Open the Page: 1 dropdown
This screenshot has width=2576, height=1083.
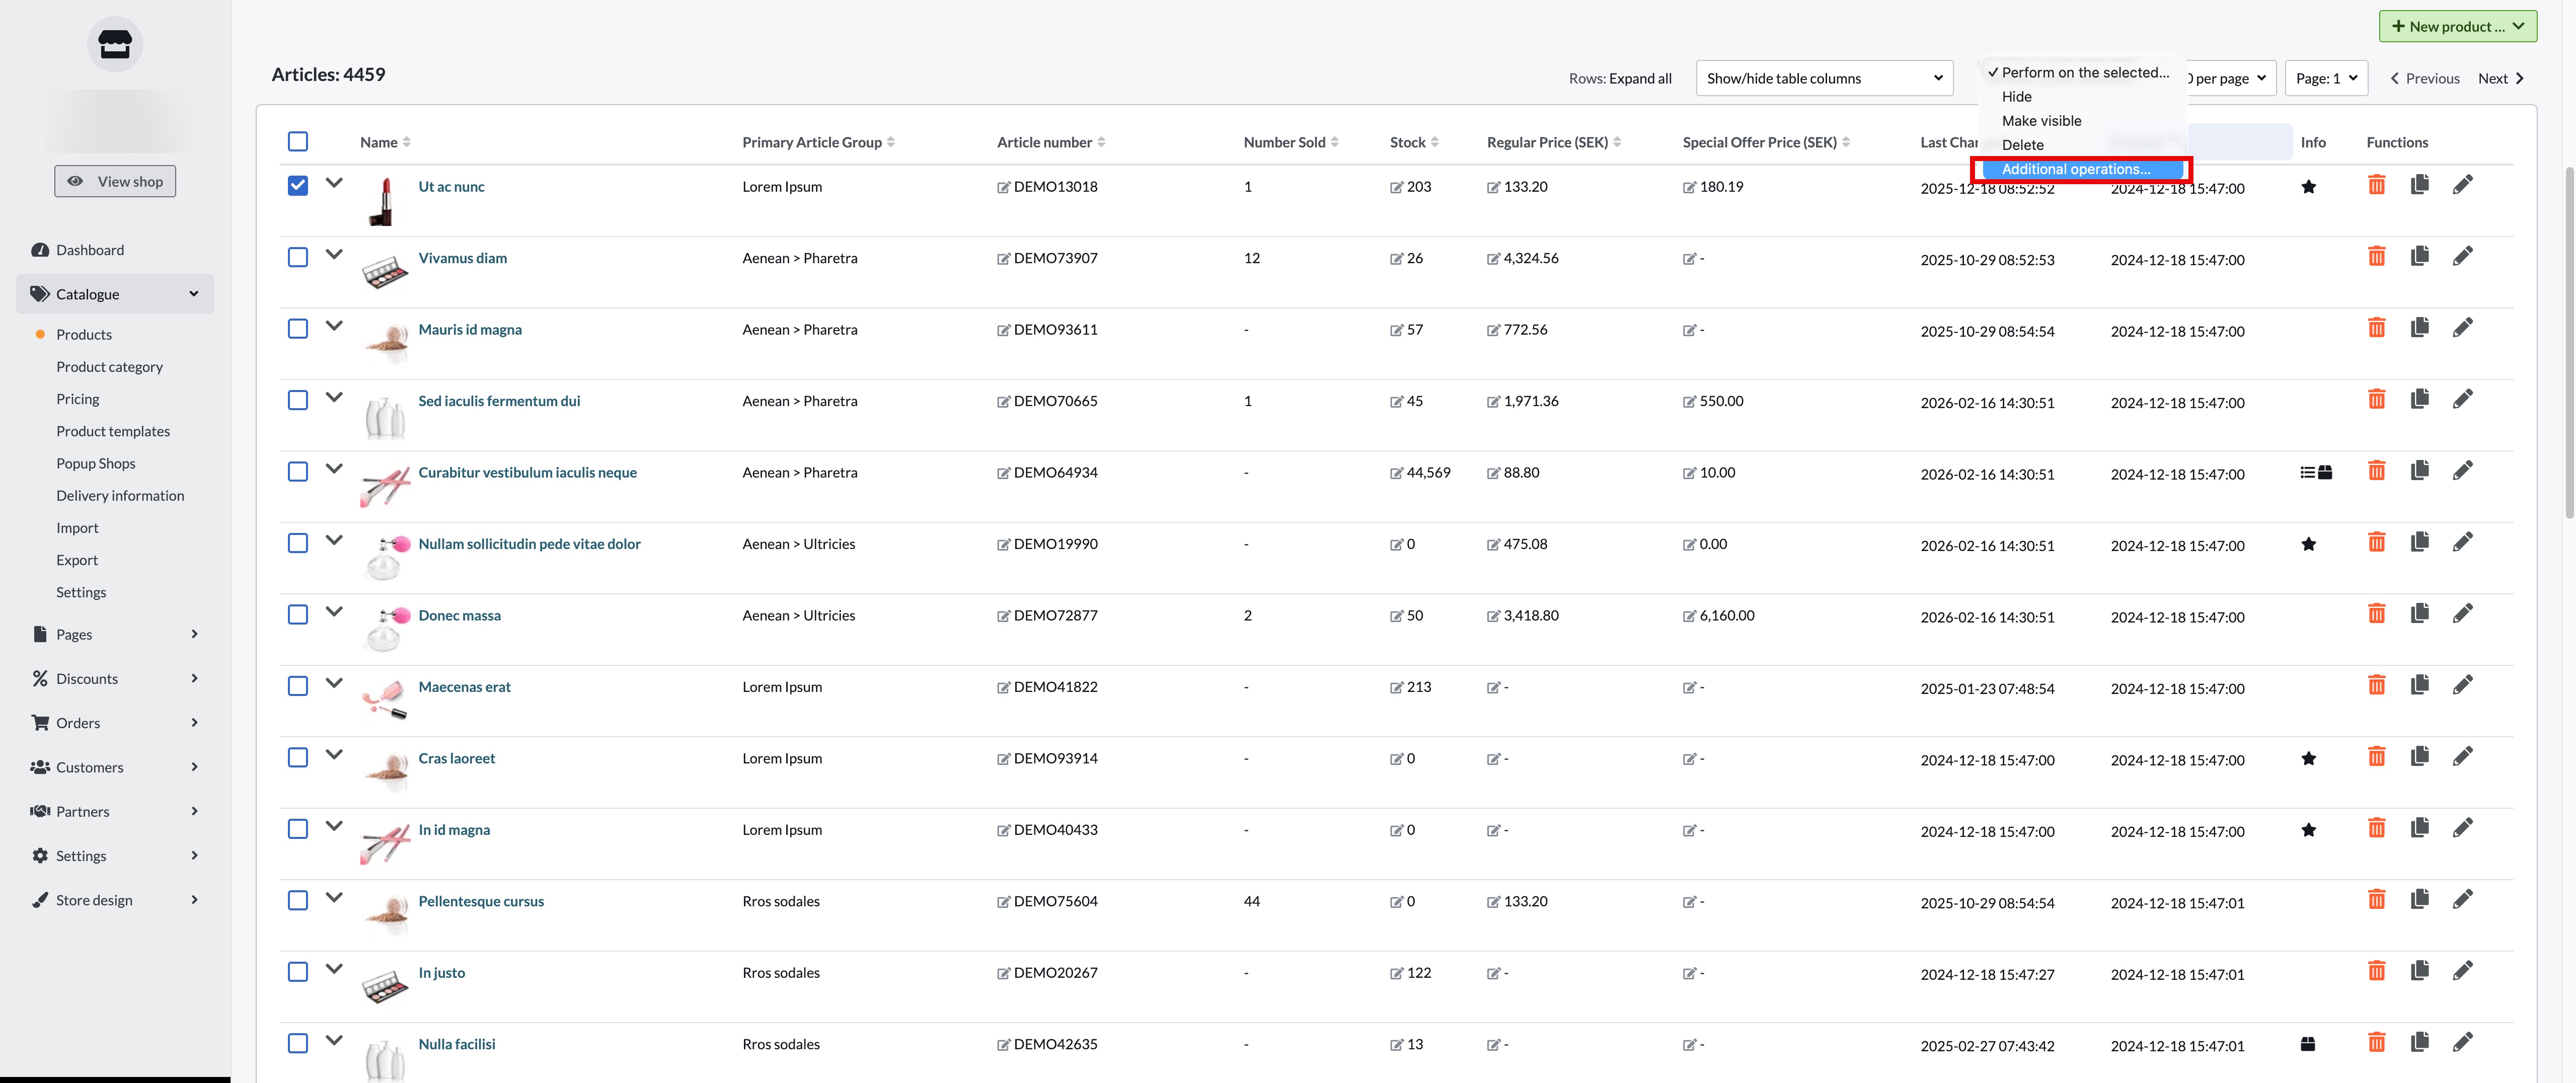(2325, 78)
